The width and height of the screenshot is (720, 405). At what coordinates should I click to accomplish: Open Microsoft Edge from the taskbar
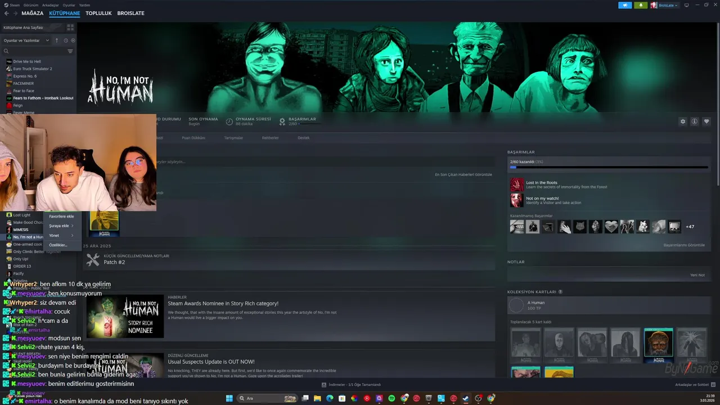330,398
